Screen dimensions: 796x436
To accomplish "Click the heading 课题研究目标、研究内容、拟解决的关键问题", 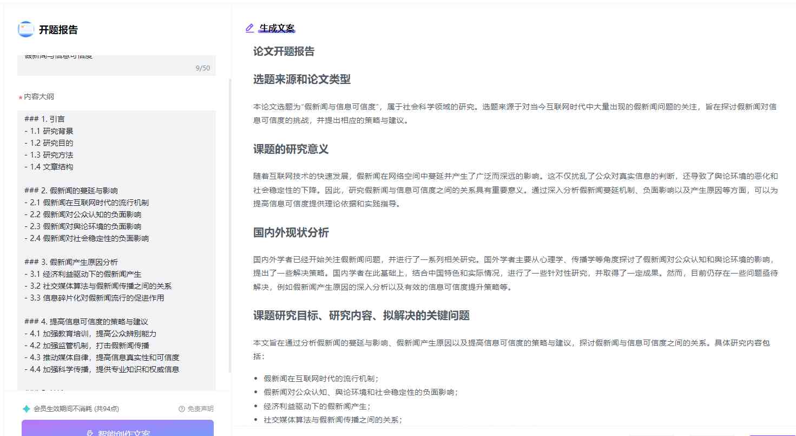I will click(x=361, y=316).
